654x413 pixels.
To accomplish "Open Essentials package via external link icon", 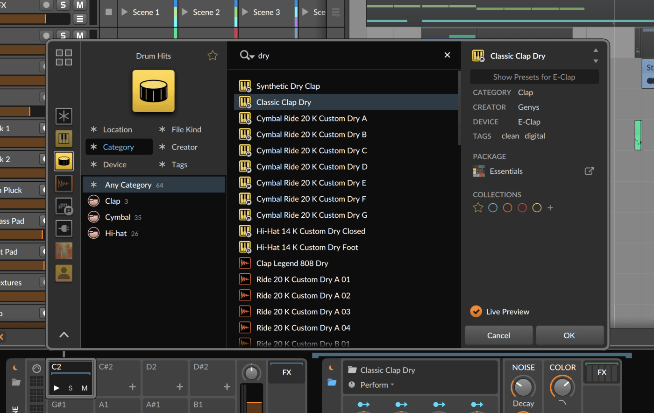I will pyautogui.click(x=590, y=171).
